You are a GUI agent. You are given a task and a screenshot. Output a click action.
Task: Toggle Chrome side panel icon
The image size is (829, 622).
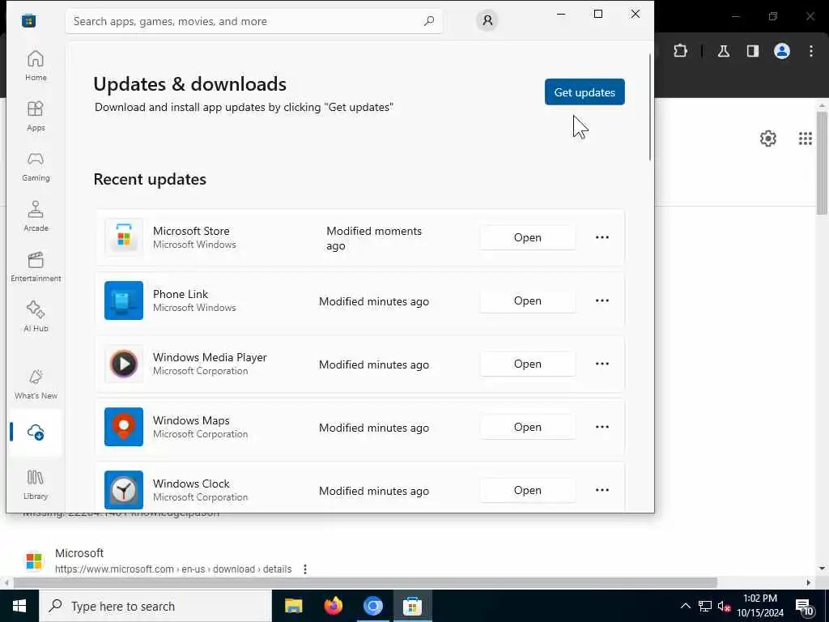752,51
